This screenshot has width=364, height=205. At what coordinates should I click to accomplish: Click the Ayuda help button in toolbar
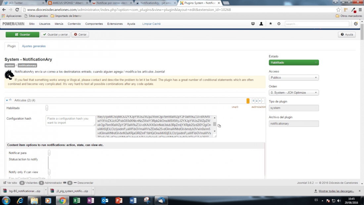347,34
